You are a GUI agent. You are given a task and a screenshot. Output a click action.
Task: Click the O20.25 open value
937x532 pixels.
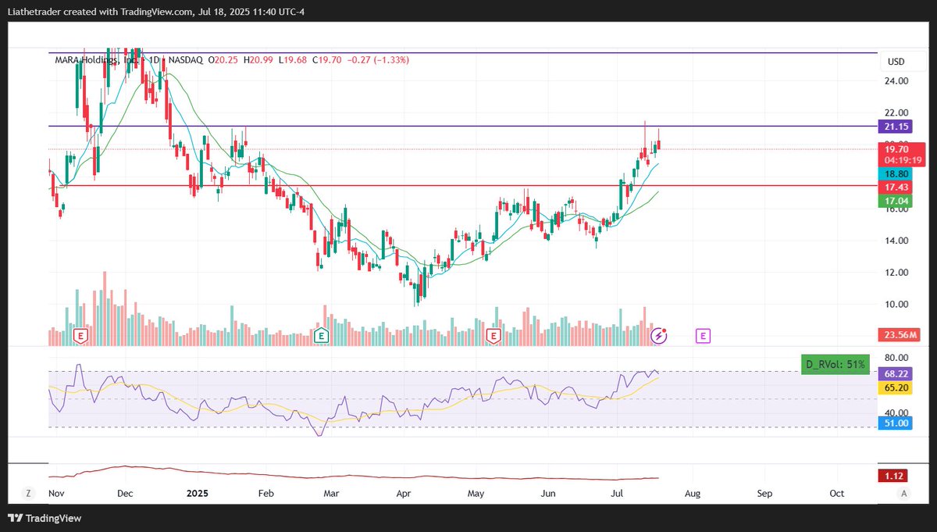click(x=224, y=59)
